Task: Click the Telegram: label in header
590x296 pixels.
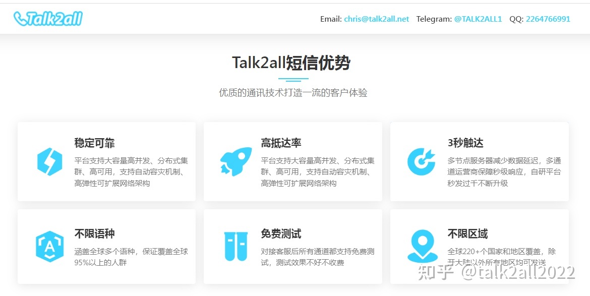Action: (434, 19)
